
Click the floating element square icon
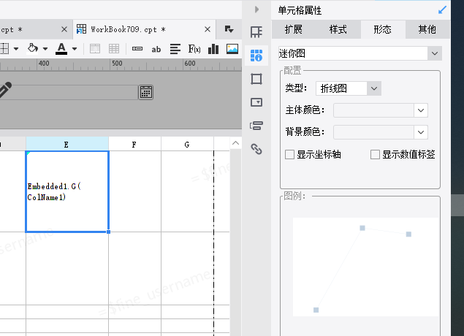click(256, 79)
